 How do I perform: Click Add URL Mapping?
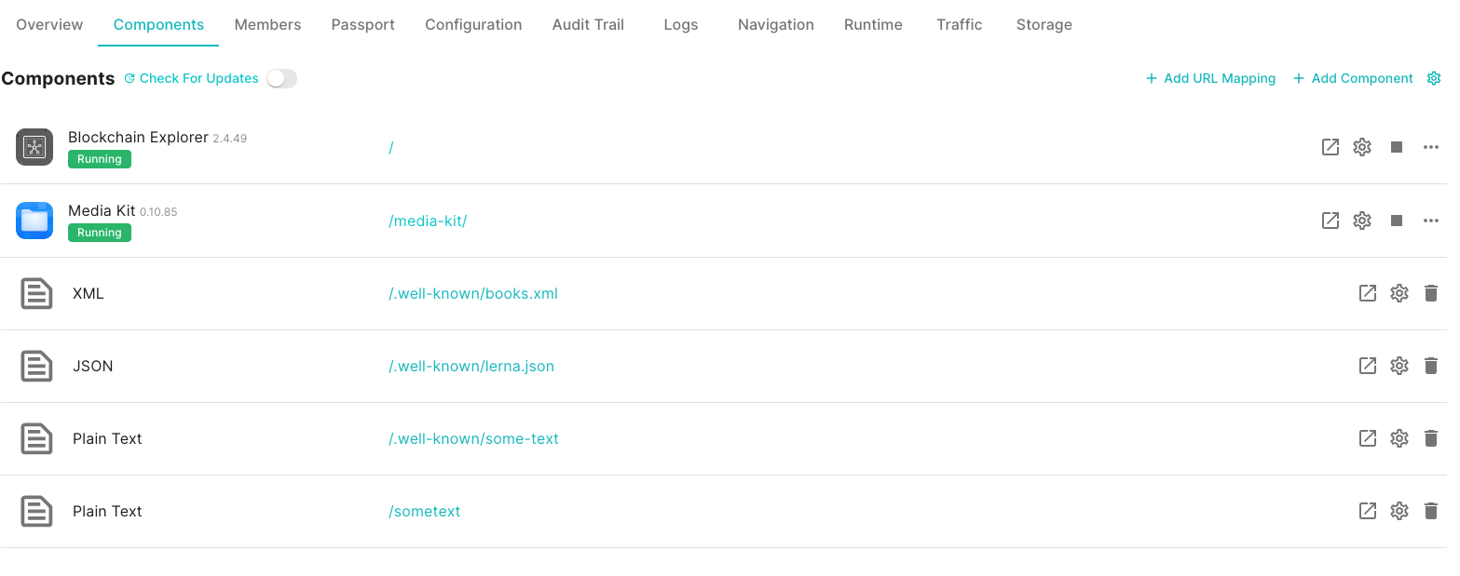[1210, 78]
